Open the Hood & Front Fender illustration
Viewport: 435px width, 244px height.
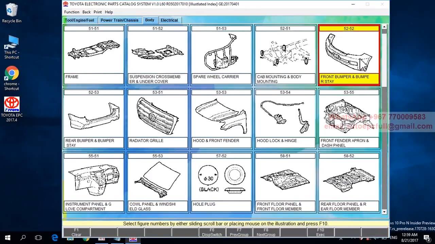[221, 119]
